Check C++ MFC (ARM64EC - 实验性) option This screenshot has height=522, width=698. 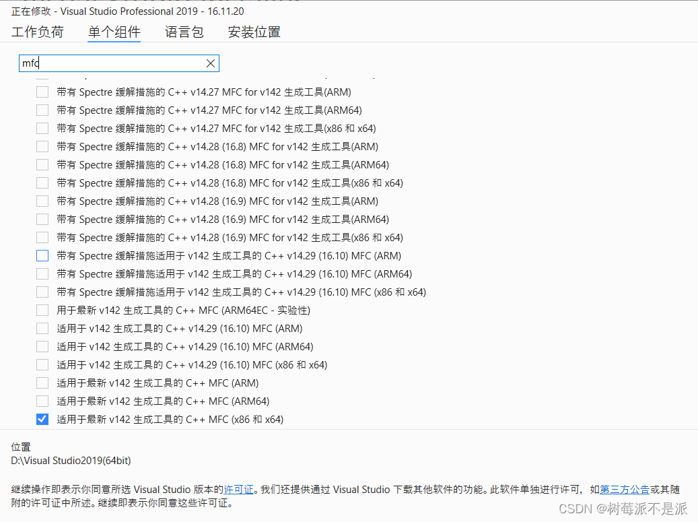42,310
